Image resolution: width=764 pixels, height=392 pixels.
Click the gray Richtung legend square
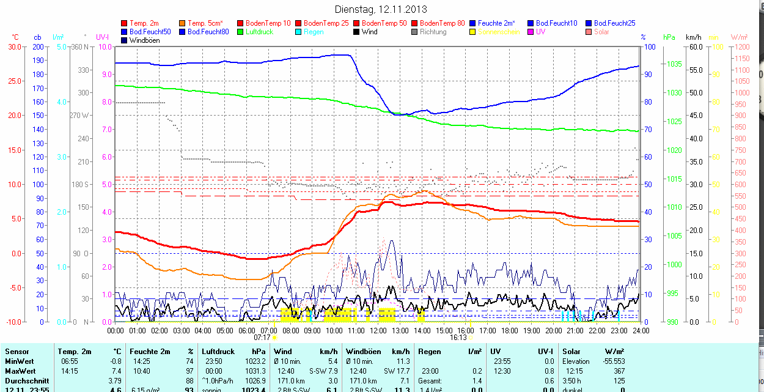[415, 32]
